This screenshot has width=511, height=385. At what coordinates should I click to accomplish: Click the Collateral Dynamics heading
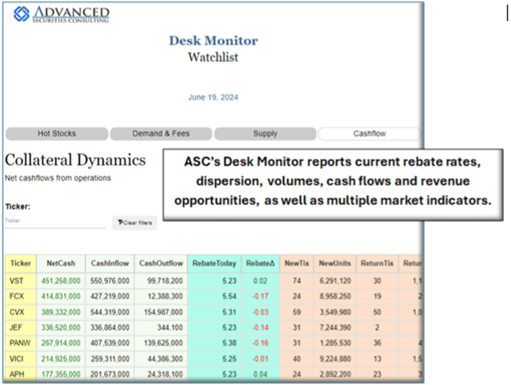click(75, 161)
